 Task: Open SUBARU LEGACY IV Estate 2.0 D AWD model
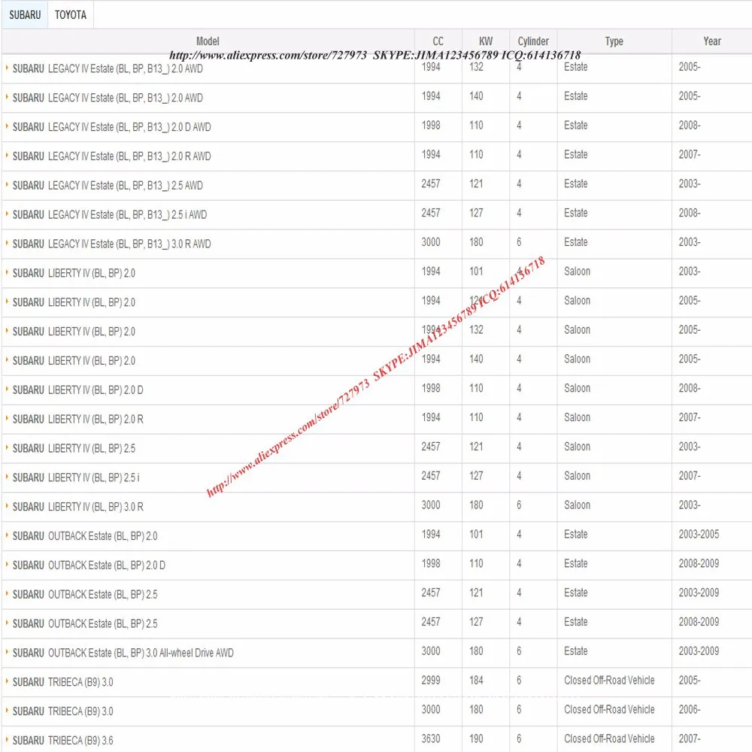pyautogui.click(x=112, y=127)
